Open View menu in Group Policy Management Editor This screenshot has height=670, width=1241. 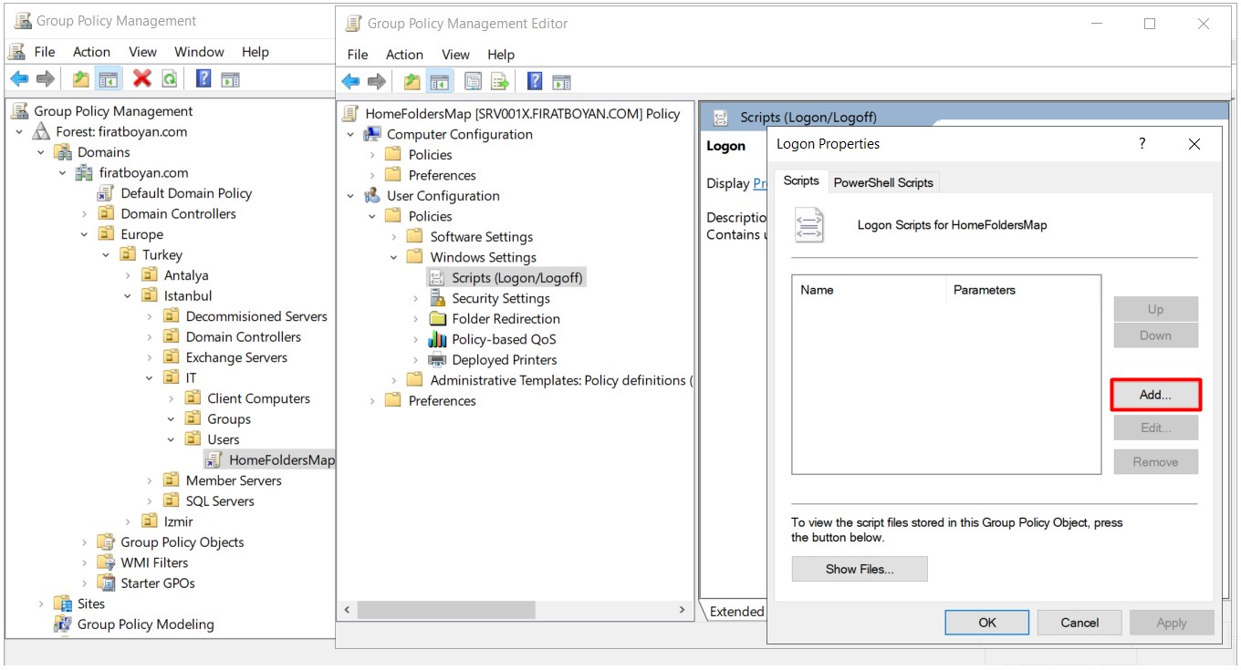[455, 55]
